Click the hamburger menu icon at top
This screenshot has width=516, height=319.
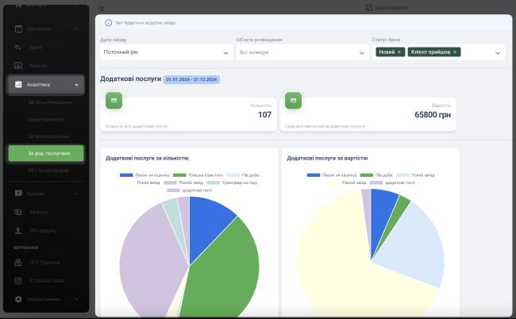click(x=101, y=7)
